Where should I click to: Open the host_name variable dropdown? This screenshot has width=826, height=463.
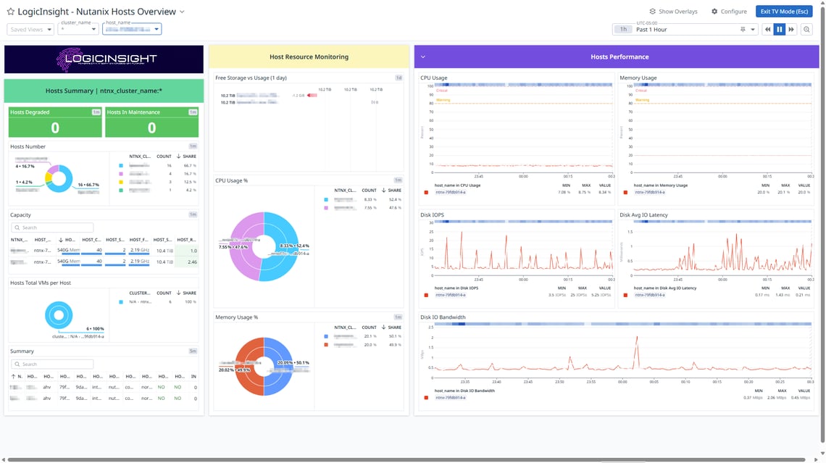[x=132, y=29]
